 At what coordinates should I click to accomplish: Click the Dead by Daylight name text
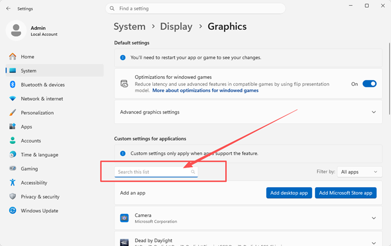(153, 240)
